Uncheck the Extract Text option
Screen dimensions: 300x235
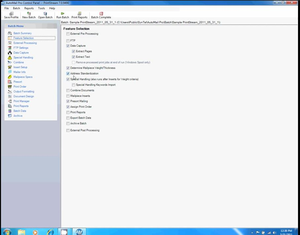73,57
